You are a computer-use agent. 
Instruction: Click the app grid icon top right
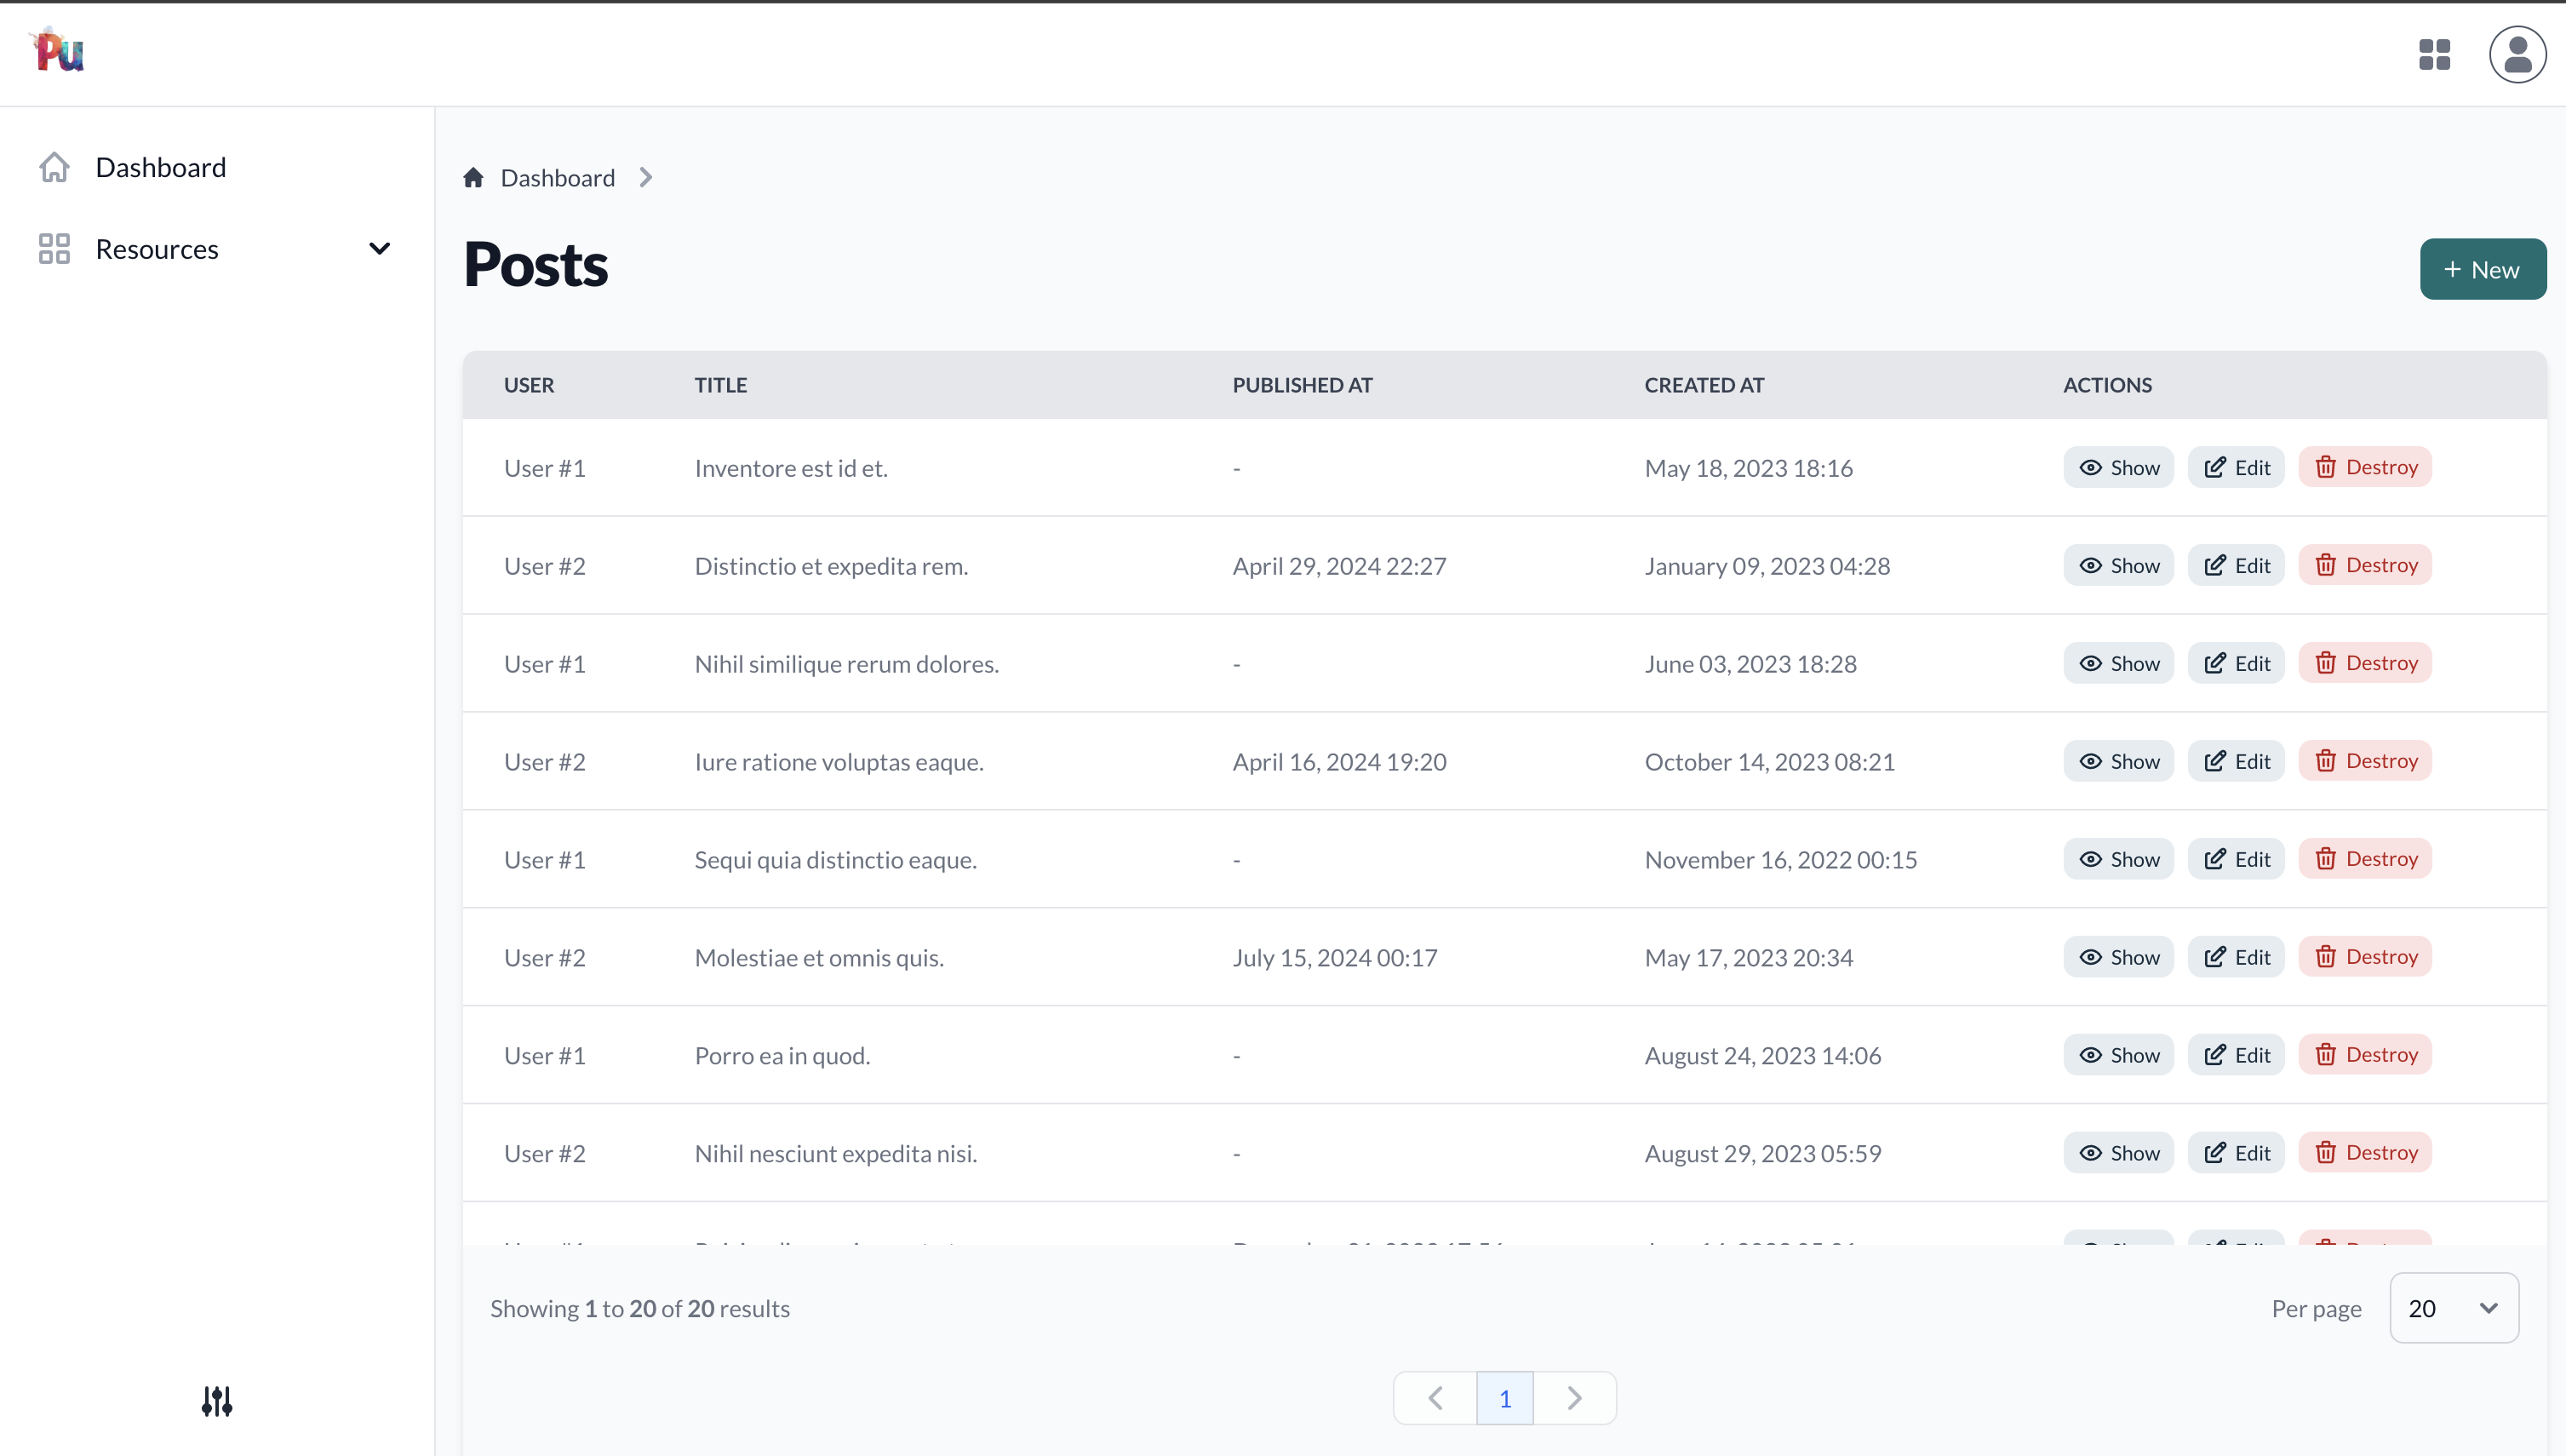click(x=2434, y=54)
